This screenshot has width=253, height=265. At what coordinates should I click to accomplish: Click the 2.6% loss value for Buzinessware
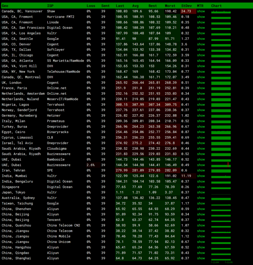91,165
